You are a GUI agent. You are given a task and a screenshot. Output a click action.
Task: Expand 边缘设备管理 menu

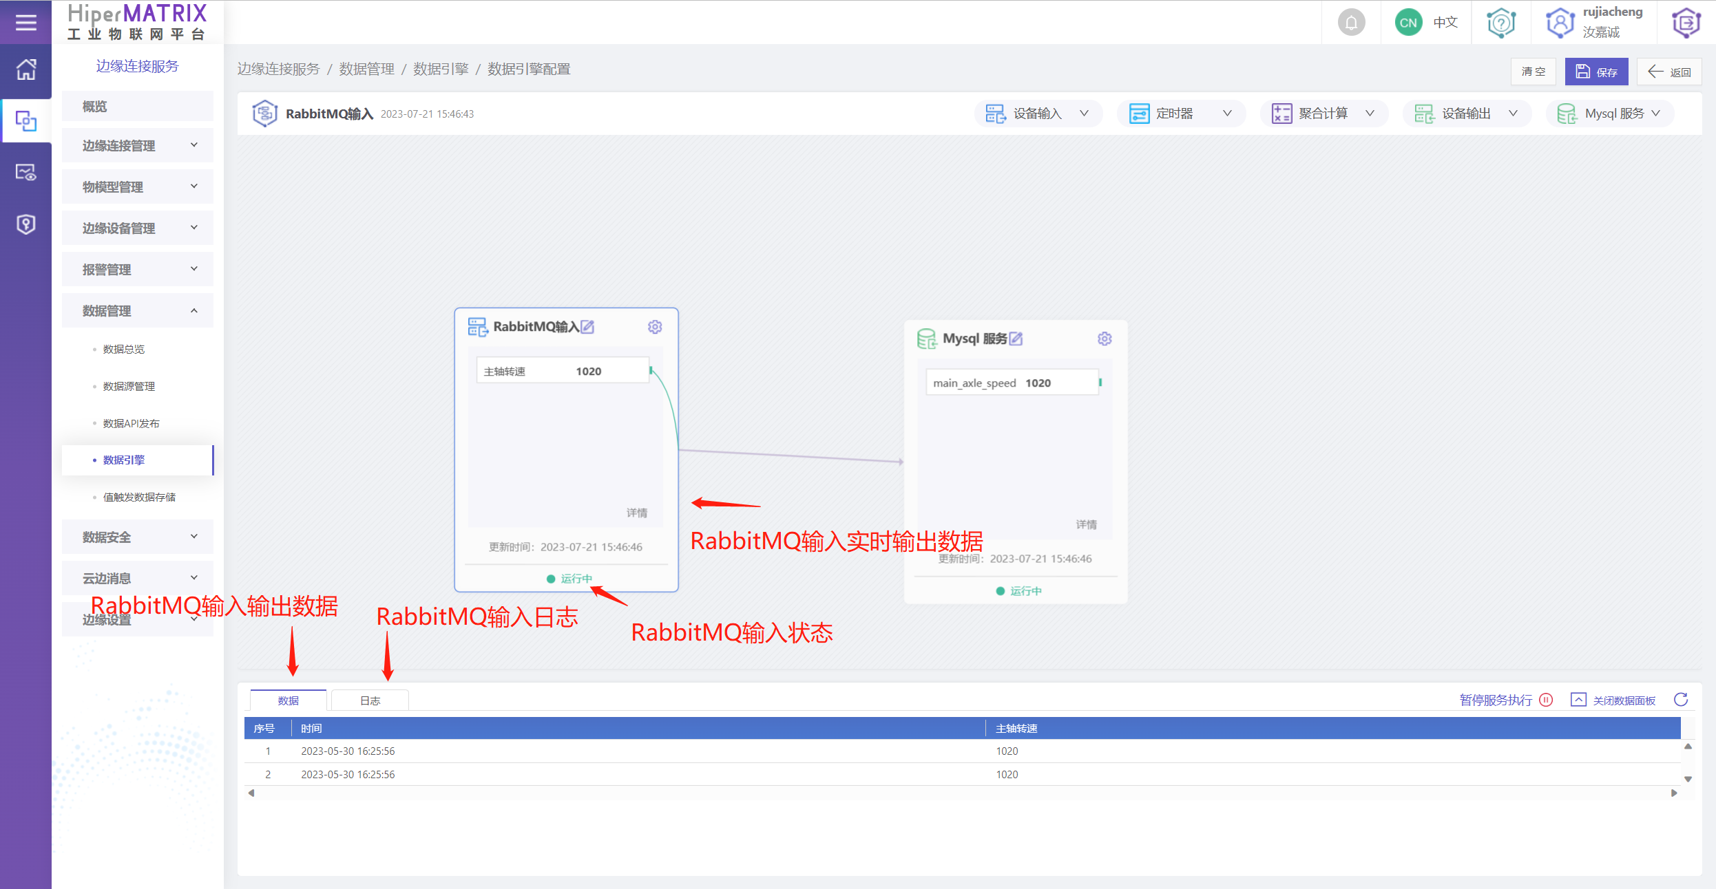click(x=138, y=228)
